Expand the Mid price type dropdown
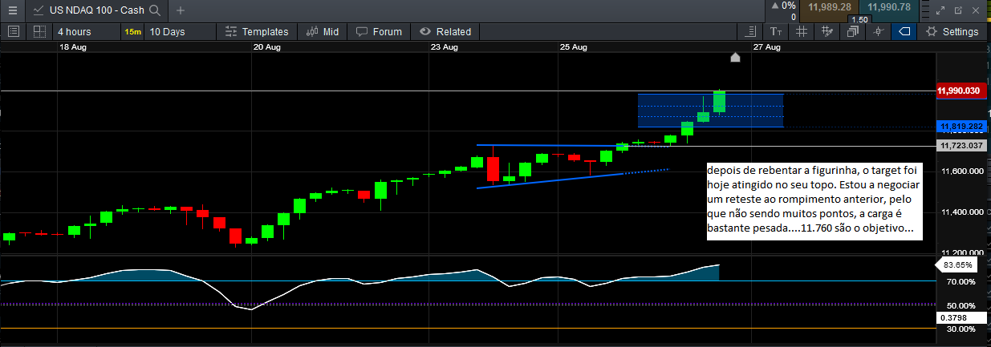 click(322, 32)
